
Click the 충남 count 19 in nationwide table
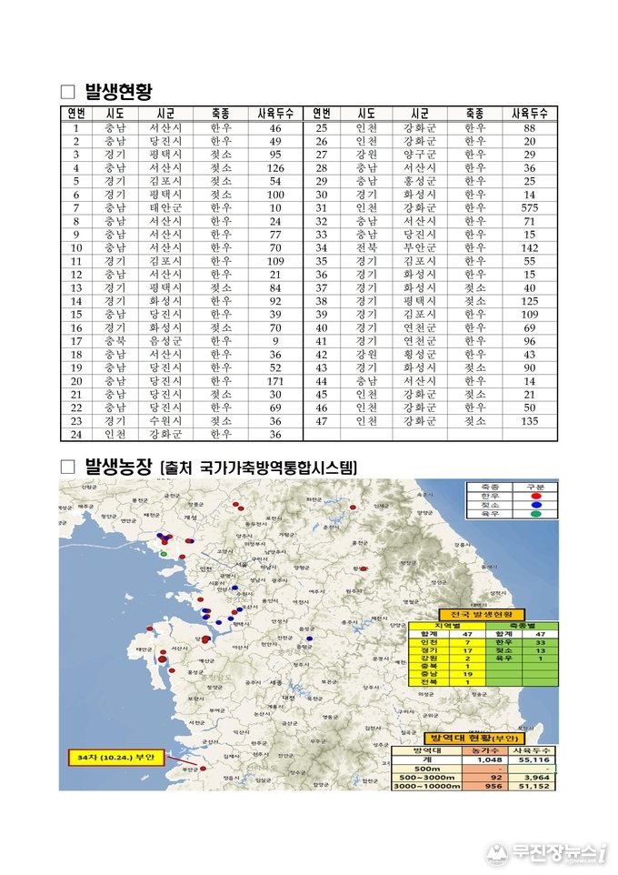point(467,674)
